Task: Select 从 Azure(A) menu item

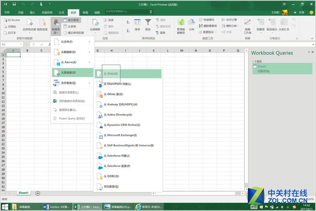Action: click(x=73, y=62)
